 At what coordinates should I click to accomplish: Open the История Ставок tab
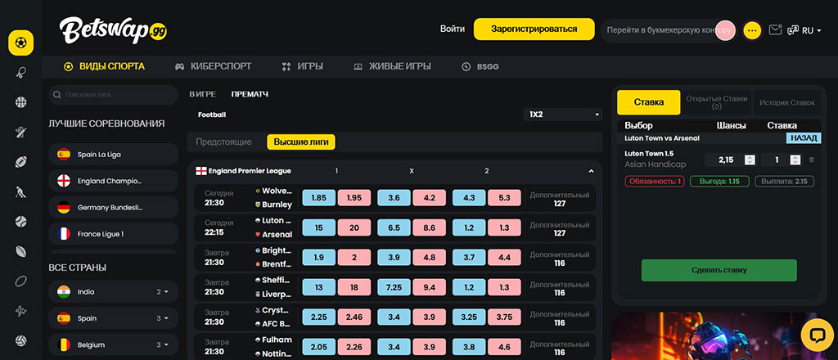click(x=786, y=102)
